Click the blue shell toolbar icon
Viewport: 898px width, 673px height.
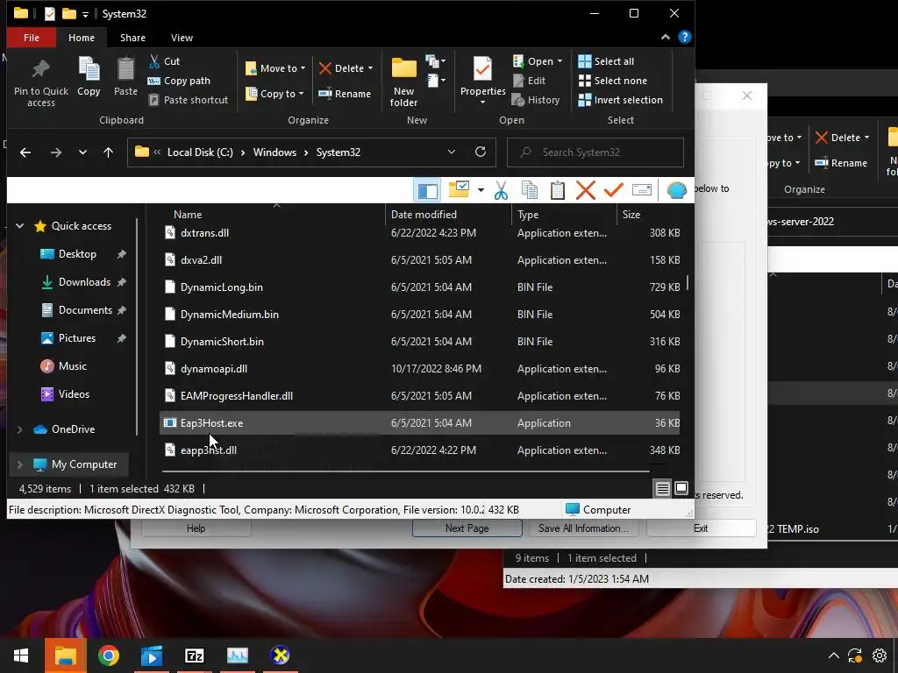click(x=676, y=190)
